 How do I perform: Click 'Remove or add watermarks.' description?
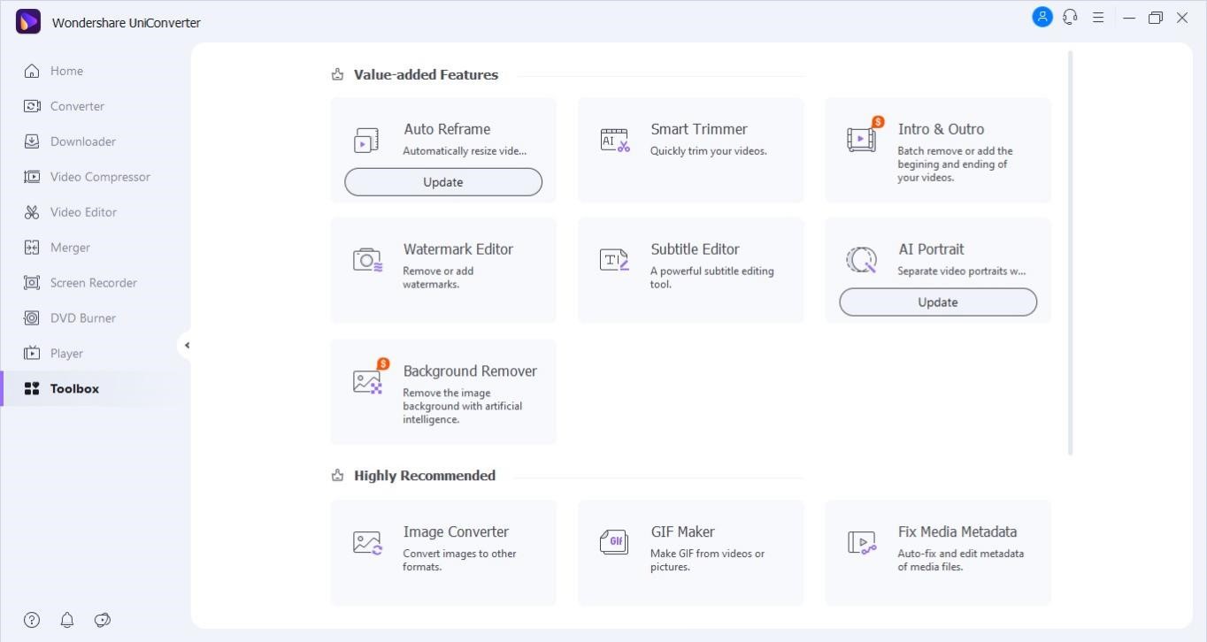438,278
